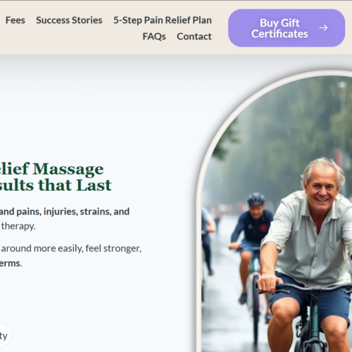Navigate to FAQs

tap(154, 37)
